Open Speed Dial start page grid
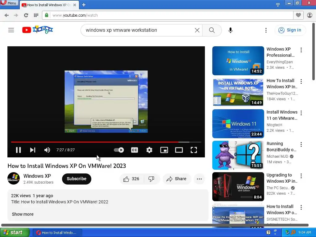The height and width of the screenshot is (237, 316). click(x=36, y=15)
